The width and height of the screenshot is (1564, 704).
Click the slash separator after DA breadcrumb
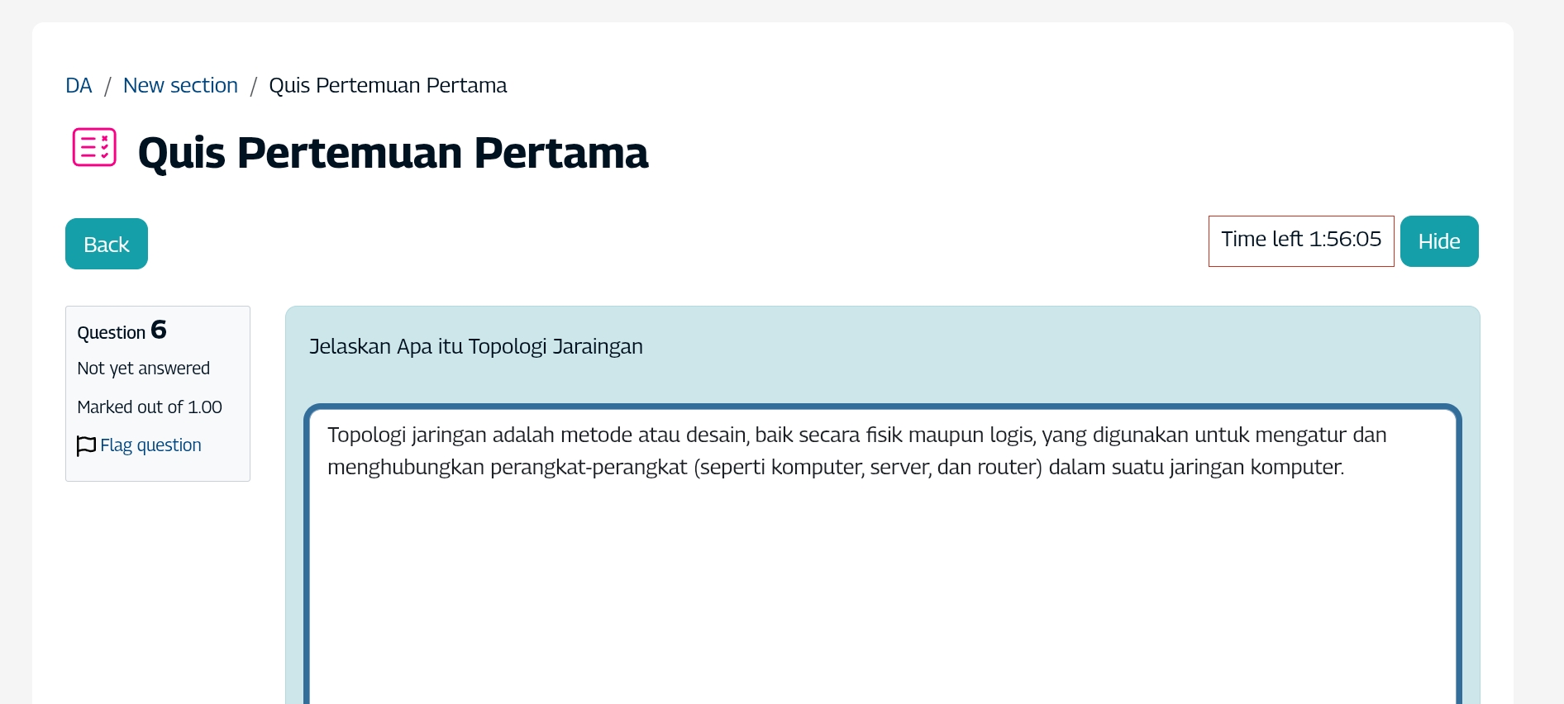(107, 86)
